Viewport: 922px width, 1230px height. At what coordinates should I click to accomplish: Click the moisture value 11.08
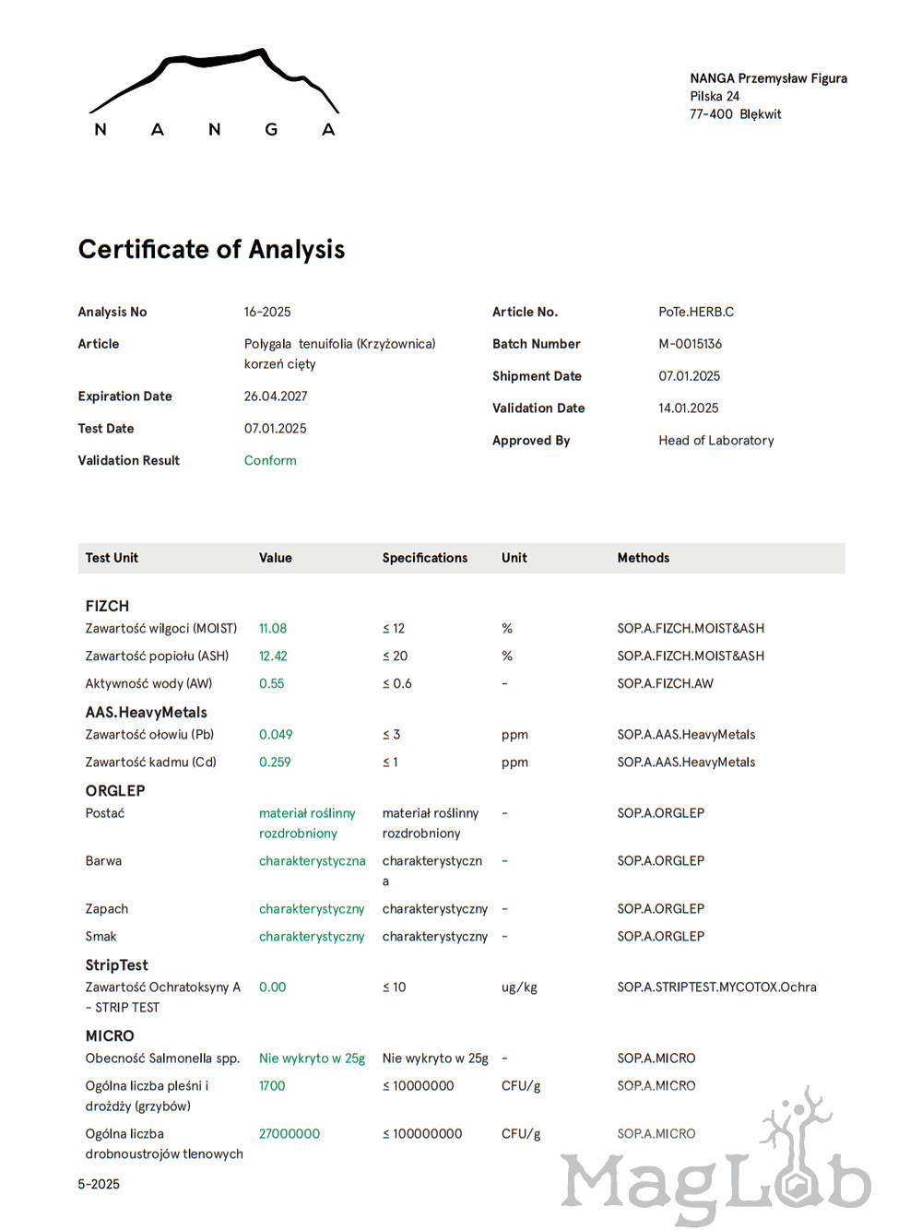click(x=273, y=629)
